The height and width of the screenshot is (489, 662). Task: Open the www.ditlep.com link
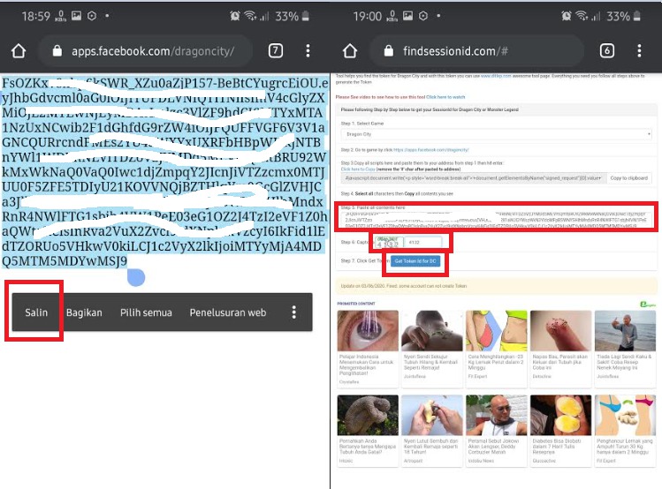496,76
